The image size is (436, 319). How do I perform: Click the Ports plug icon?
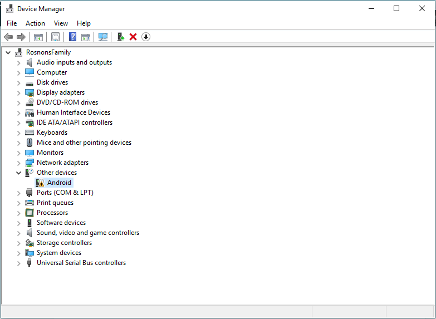[29, 193]
